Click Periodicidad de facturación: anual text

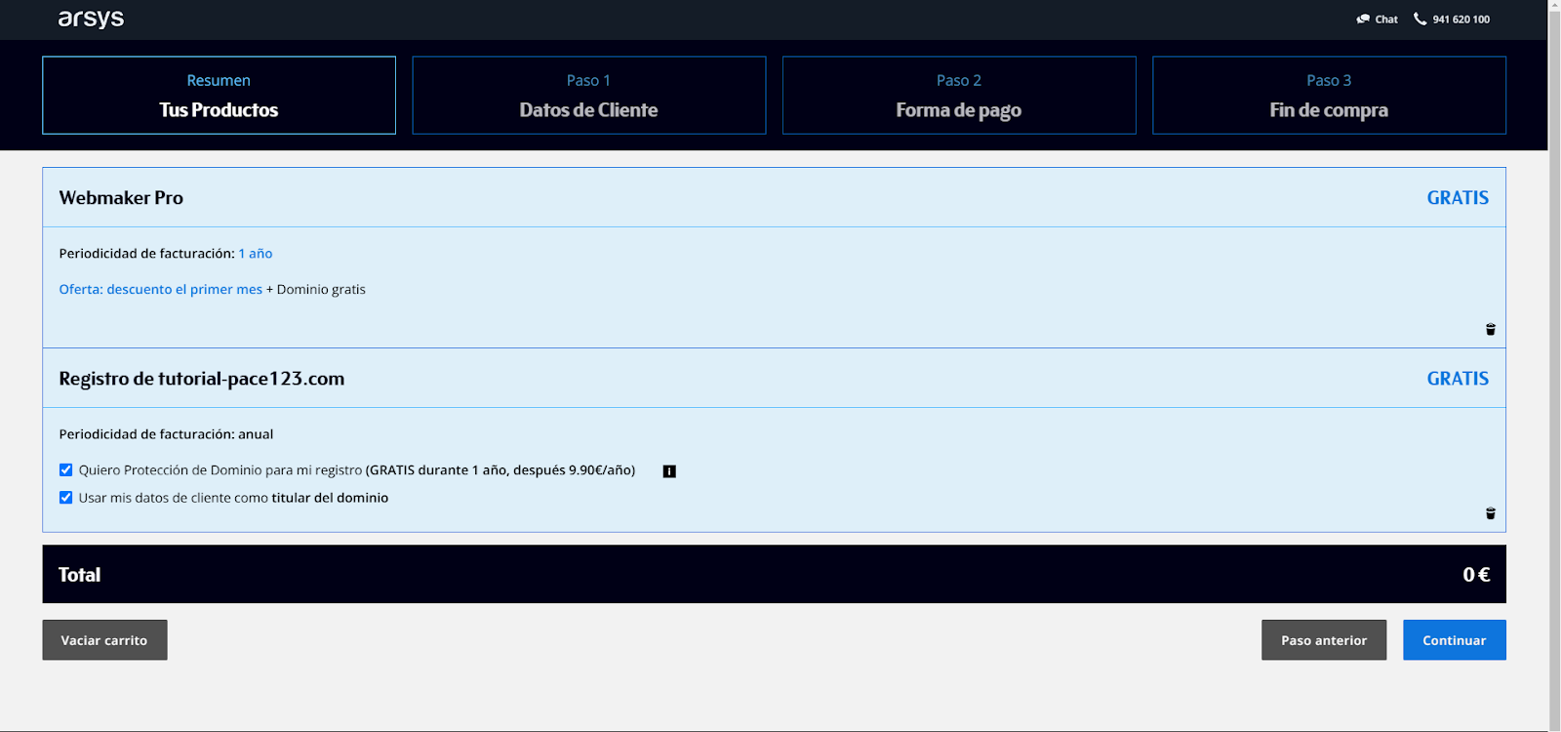pyautogui.click(x=166, y=434)
